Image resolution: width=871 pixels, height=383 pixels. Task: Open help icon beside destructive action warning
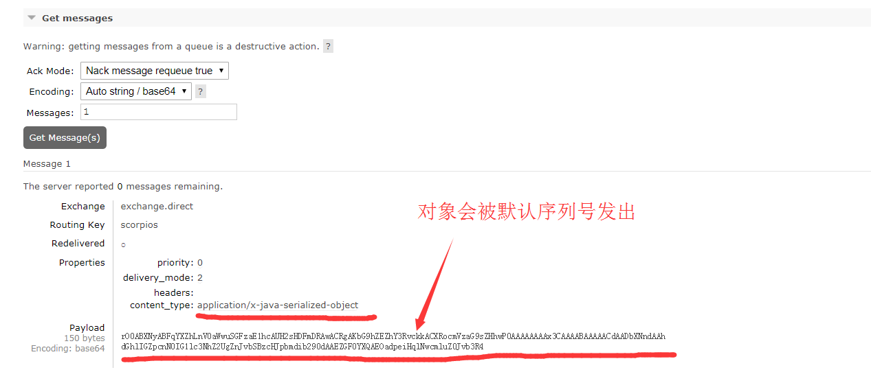pos(329,47)
